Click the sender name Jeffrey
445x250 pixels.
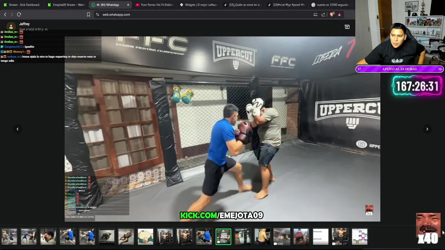(x=24, y=24)
